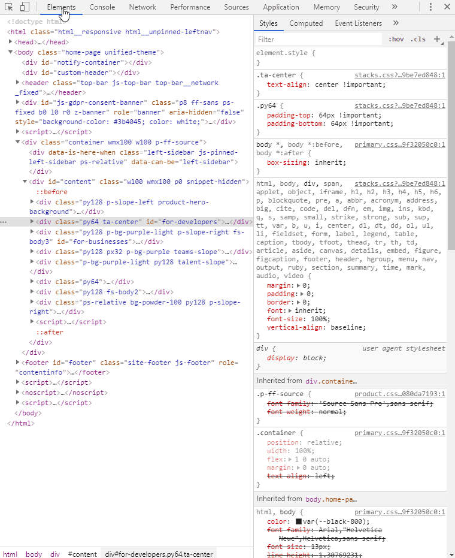The image size is (455, 558).
Task: Open the Performance tab
Action: (x=190, y=7)
